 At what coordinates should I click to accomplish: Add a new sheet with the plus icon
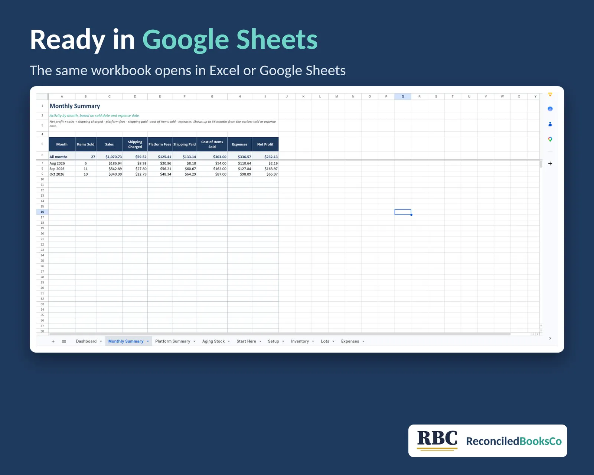point(53,341)
